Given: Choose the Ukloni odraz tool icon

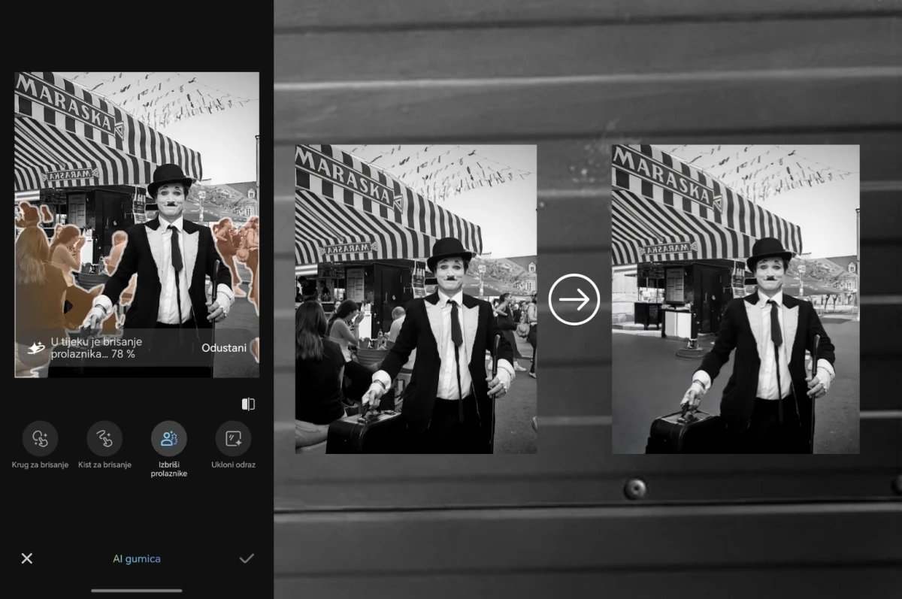Looking at the screenshot, I should point(233,439).
